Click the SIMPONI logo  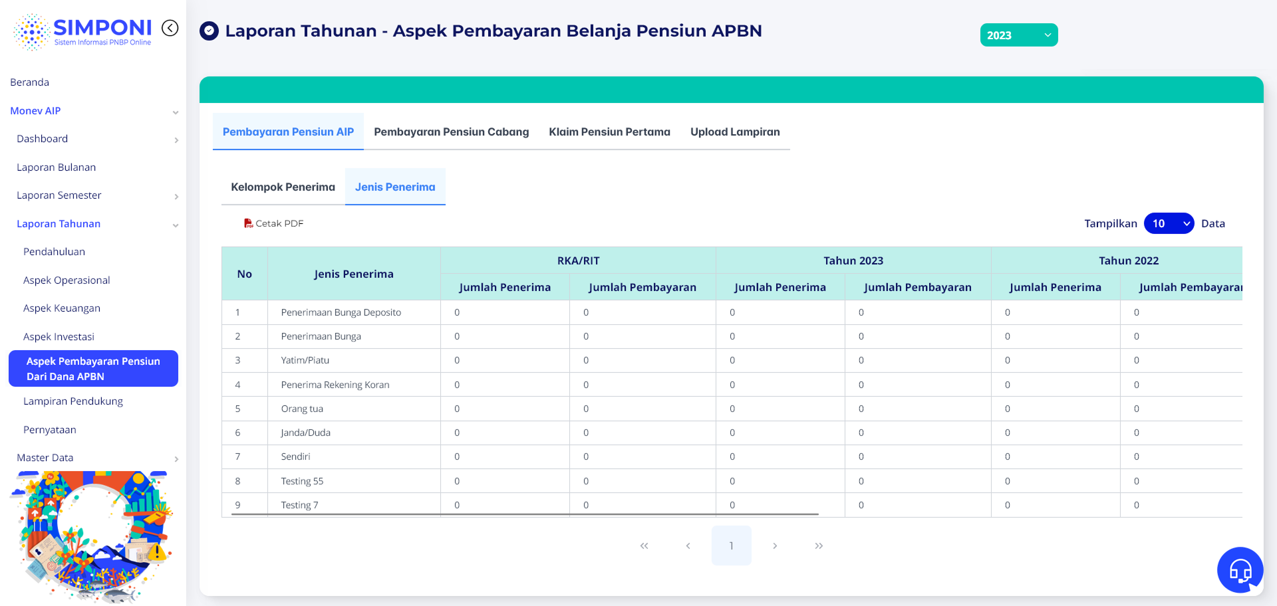click(x=82, y=32)
